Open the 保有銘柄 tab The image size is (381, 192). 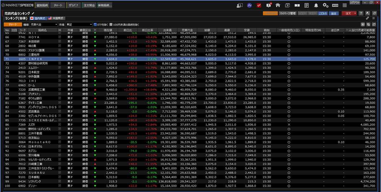pyautogui.click(x=105, y=5)
